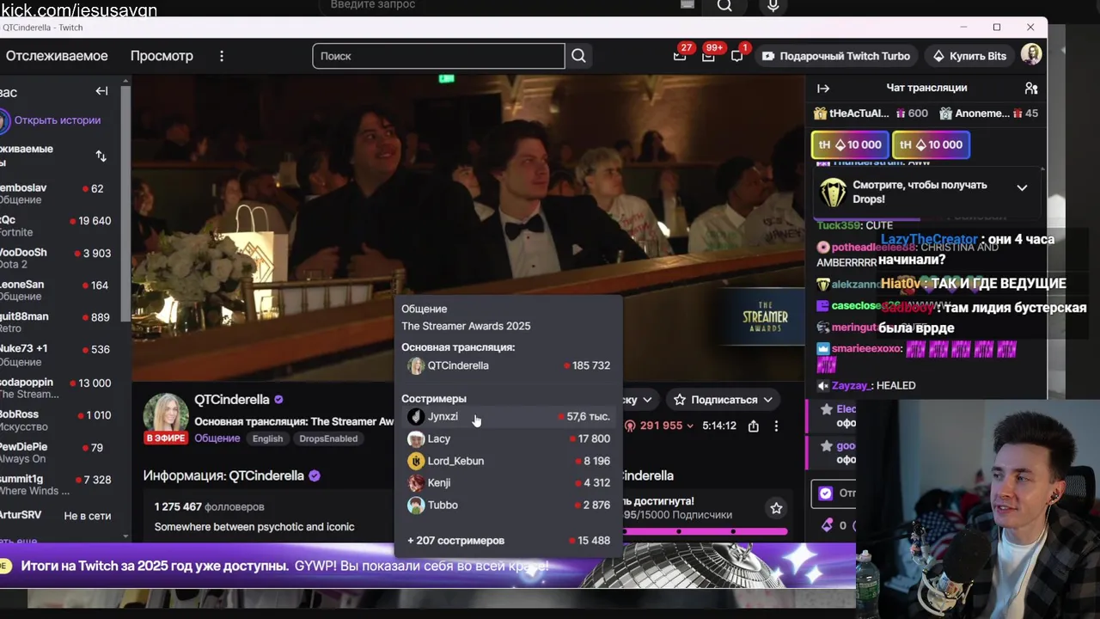
Task: Click the Twitch 2025 recap banner text
Action: 284,566
